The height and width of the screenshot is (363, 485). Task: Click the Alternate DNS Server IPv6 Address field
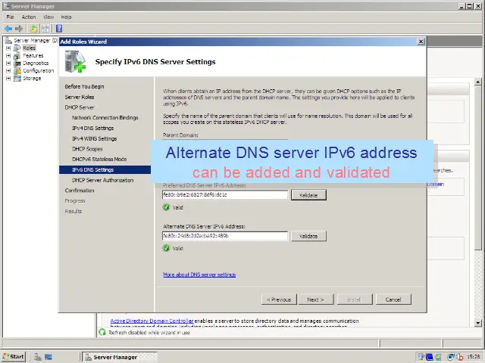[225, 236]
